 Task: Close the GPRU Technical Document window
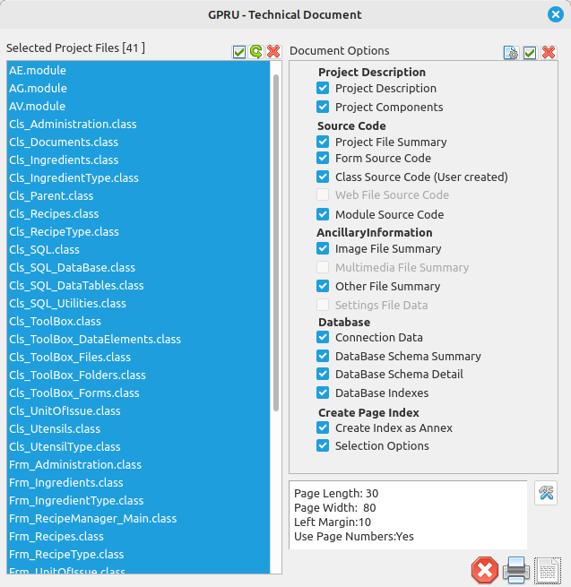click(556, 13)
